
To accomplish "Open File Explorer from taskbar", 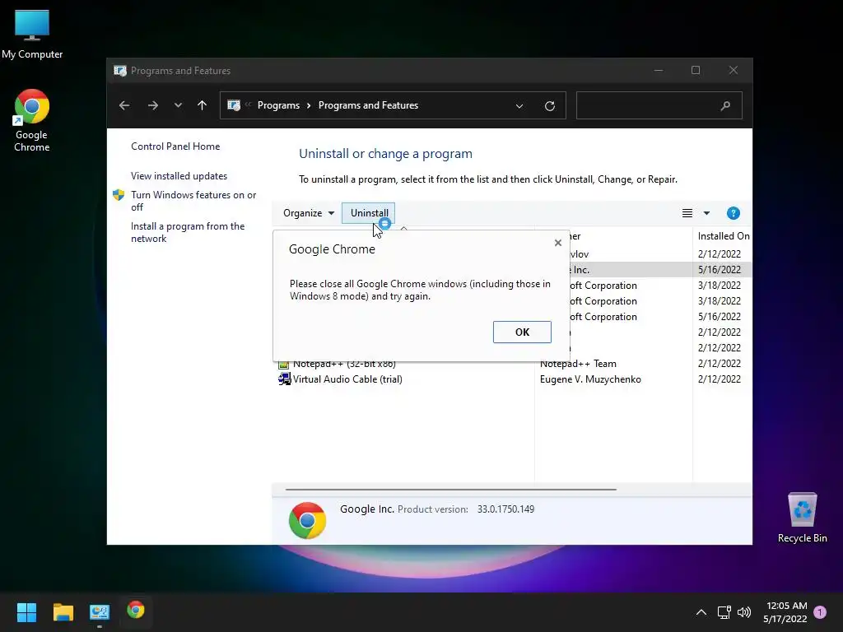I will (63, 611).
